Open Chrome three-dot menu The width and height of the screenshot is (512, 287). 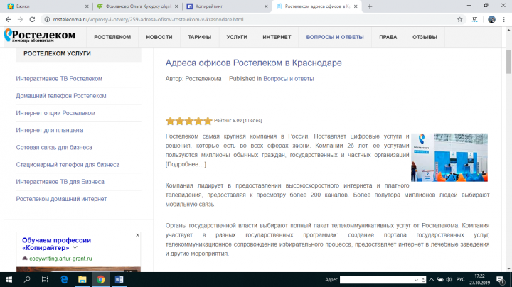[x=504, y=20]
